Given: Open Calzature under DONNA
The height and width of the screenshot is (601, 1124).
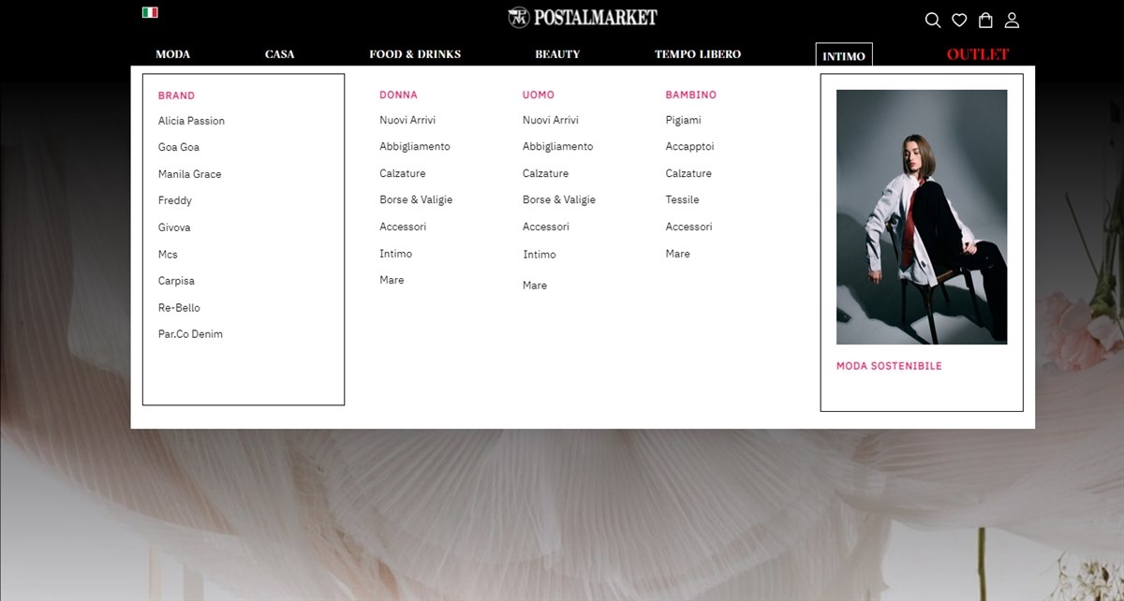Looking at the screenshot, I should coord(403,173).
